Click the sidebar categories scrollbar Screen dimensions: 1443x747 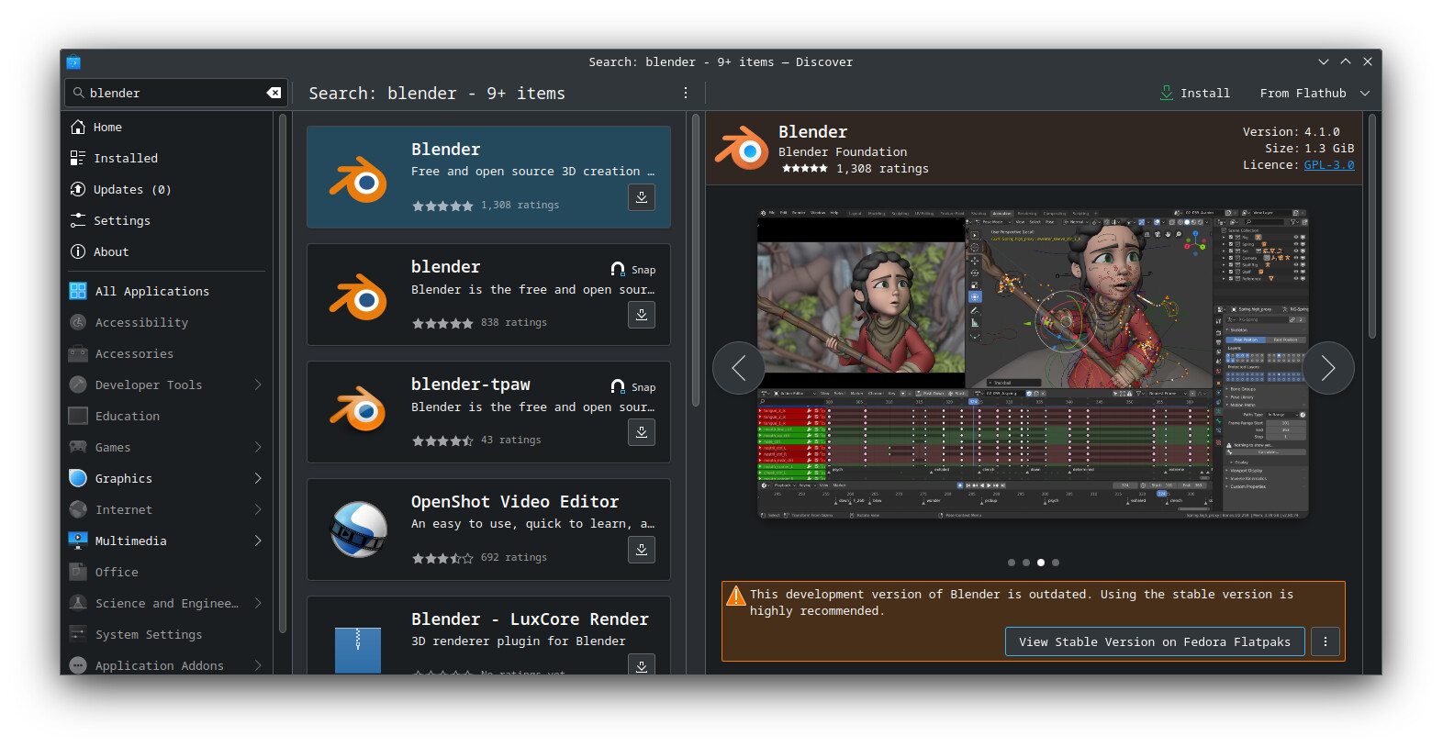tap(283, 373)
